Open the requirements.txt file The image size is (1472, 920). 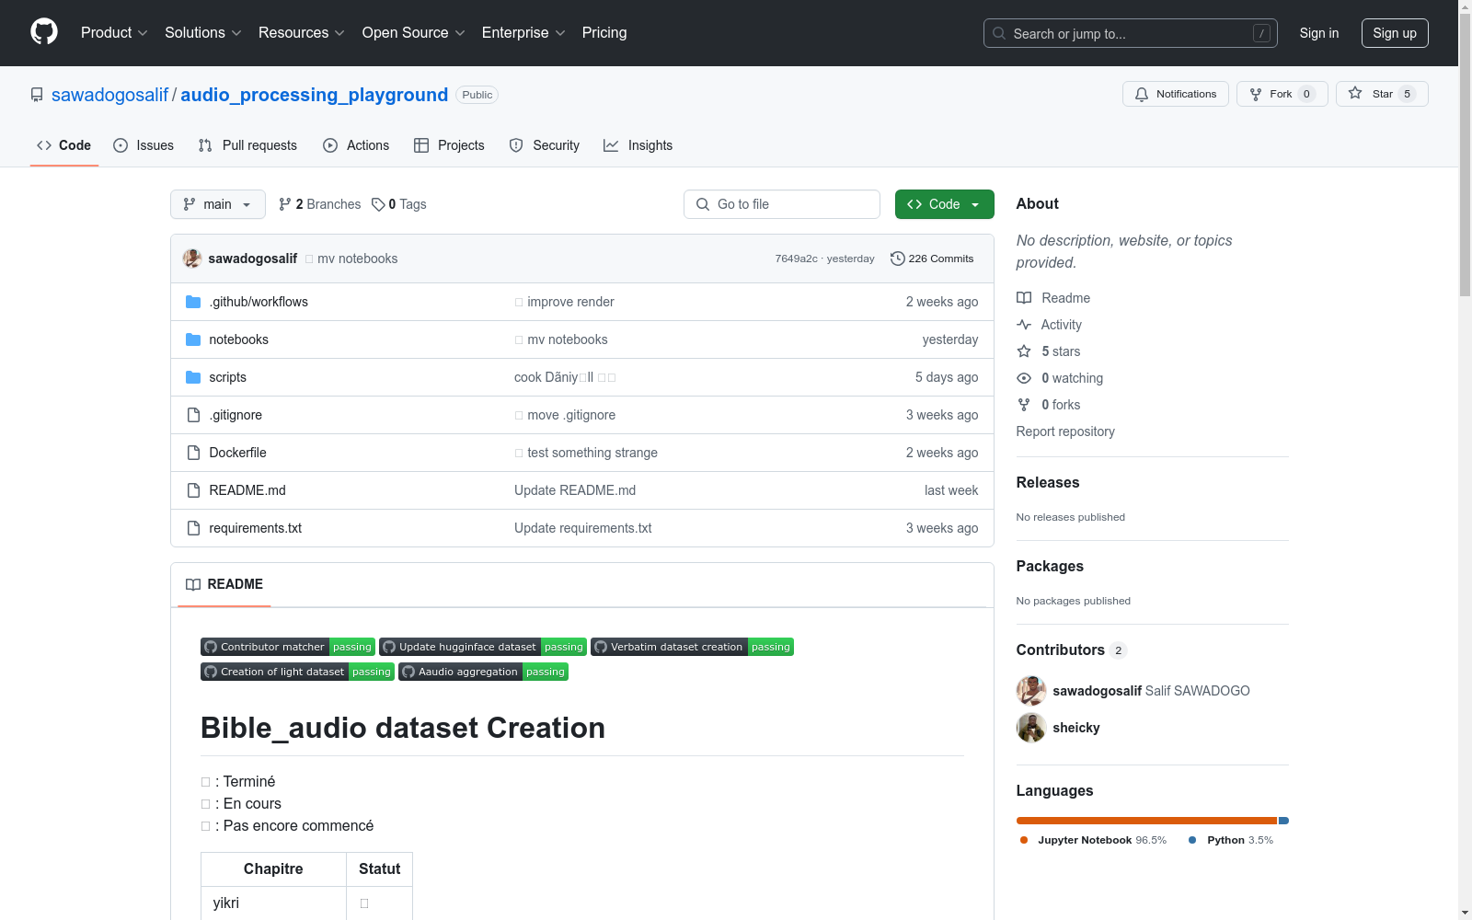pyautogui.click(x=256, y=528)
